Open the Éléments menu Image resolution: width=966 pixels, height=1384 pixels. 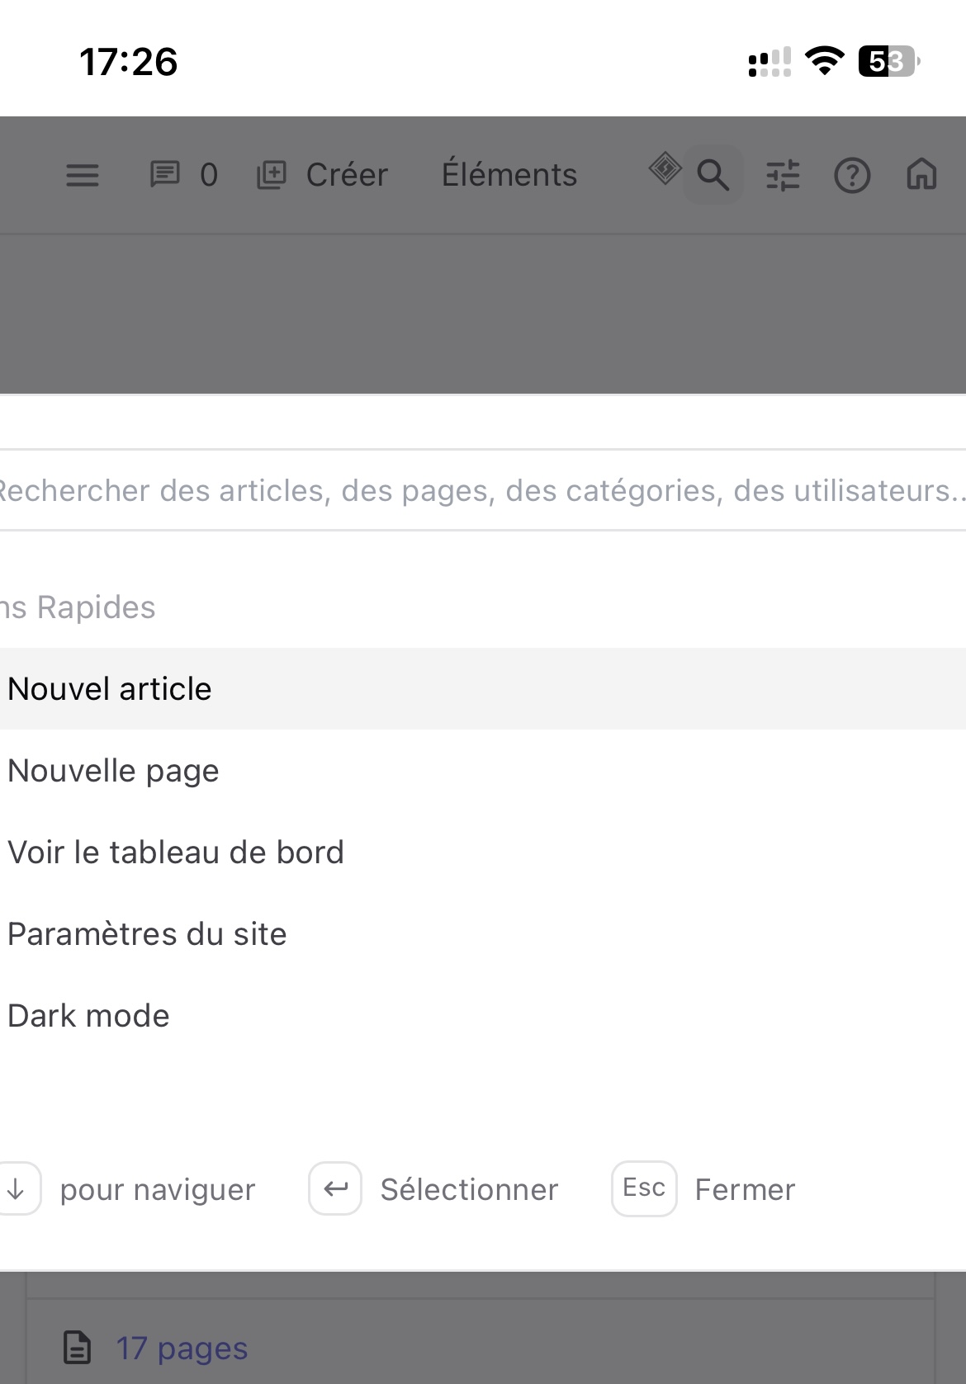(509, 175)
